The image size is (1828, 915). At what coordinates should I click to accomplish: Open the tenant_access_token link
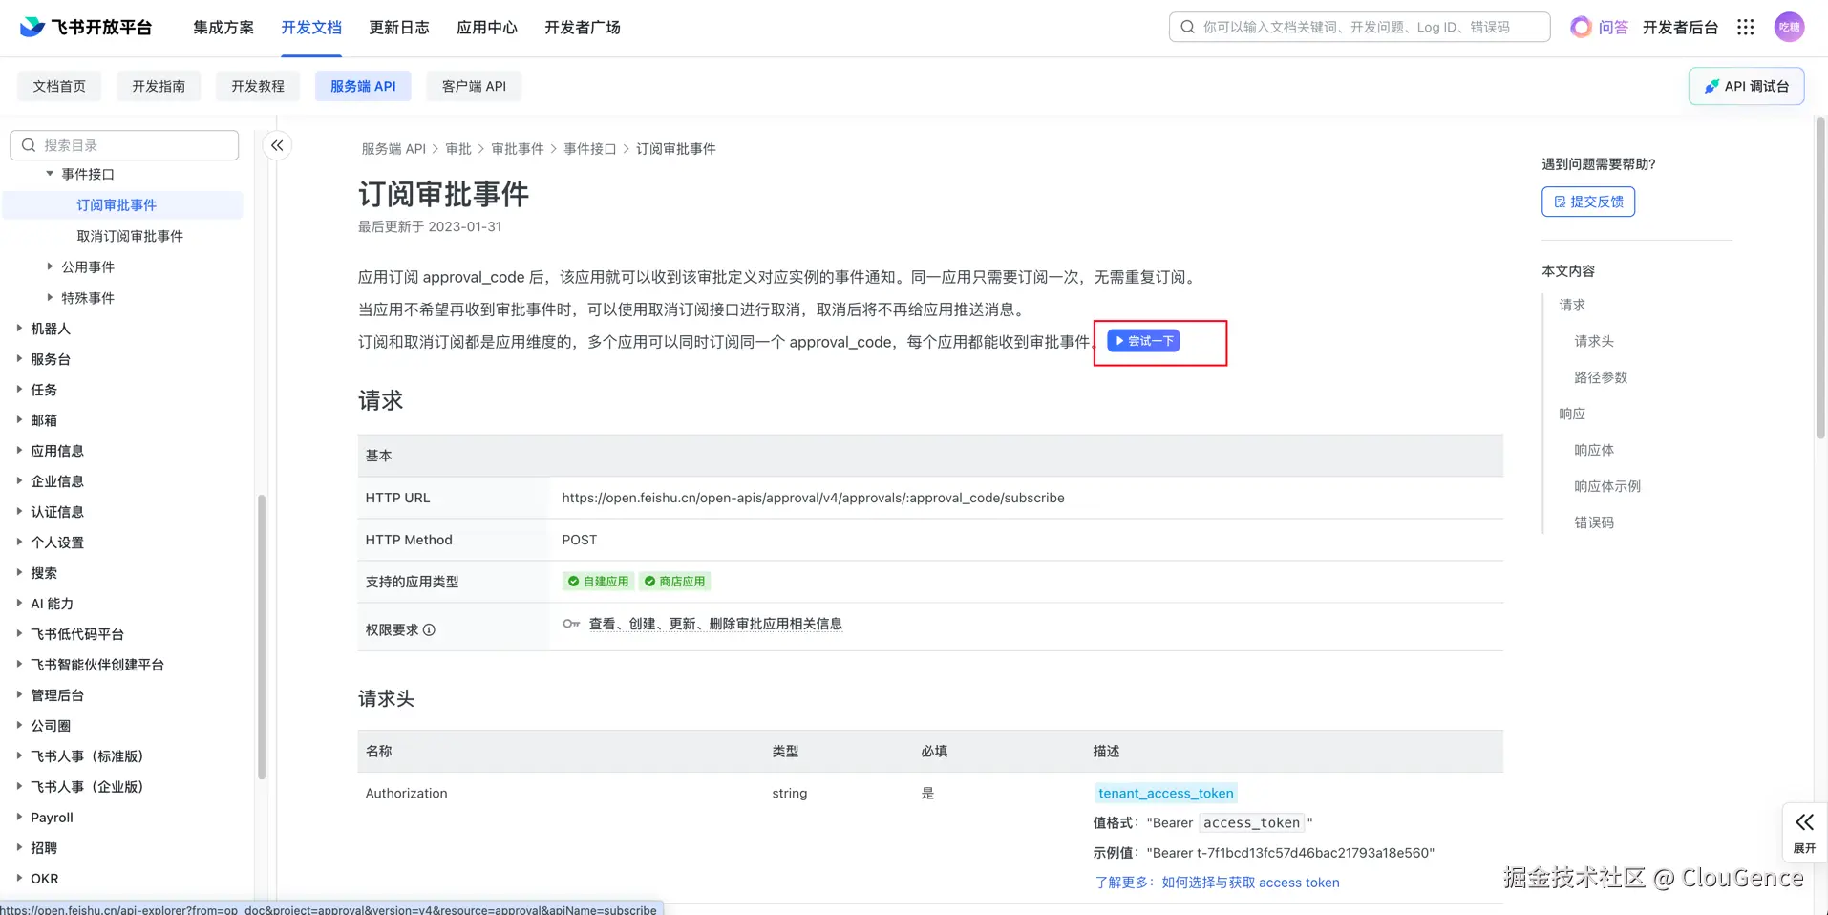point(1165,793)
